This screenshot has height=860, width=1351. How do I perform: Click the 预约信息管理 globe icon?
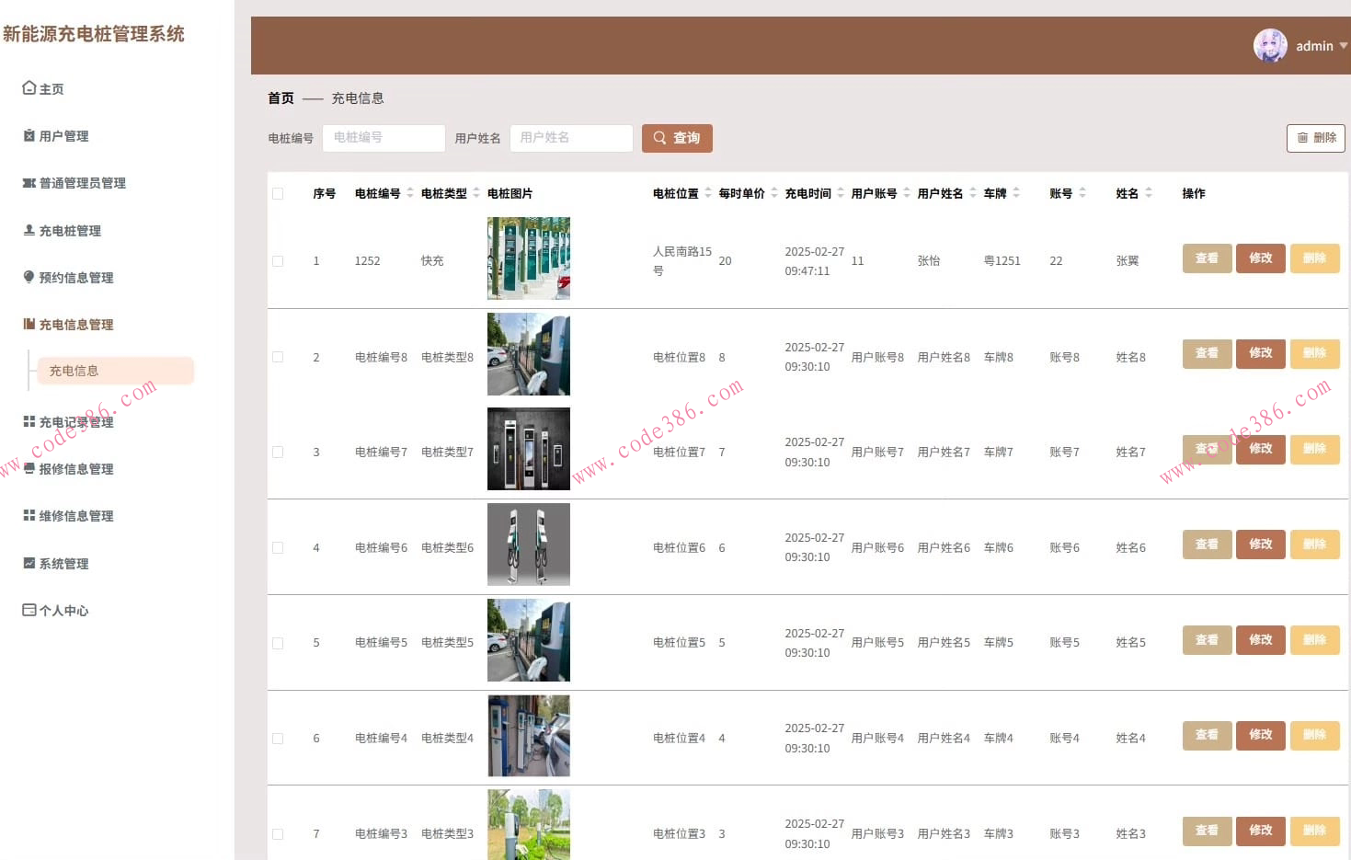(28, 277)
